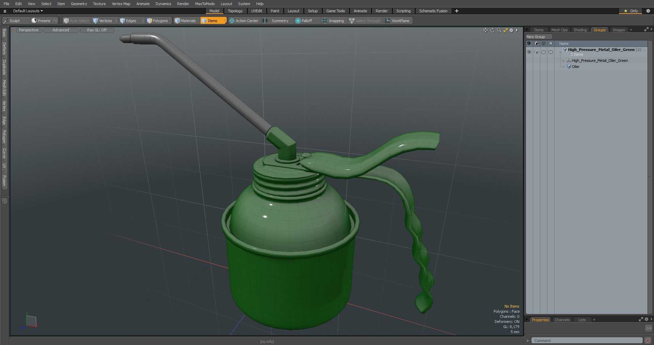Add a new tab beside Images
654x345 pixels.
coord(631,30)
